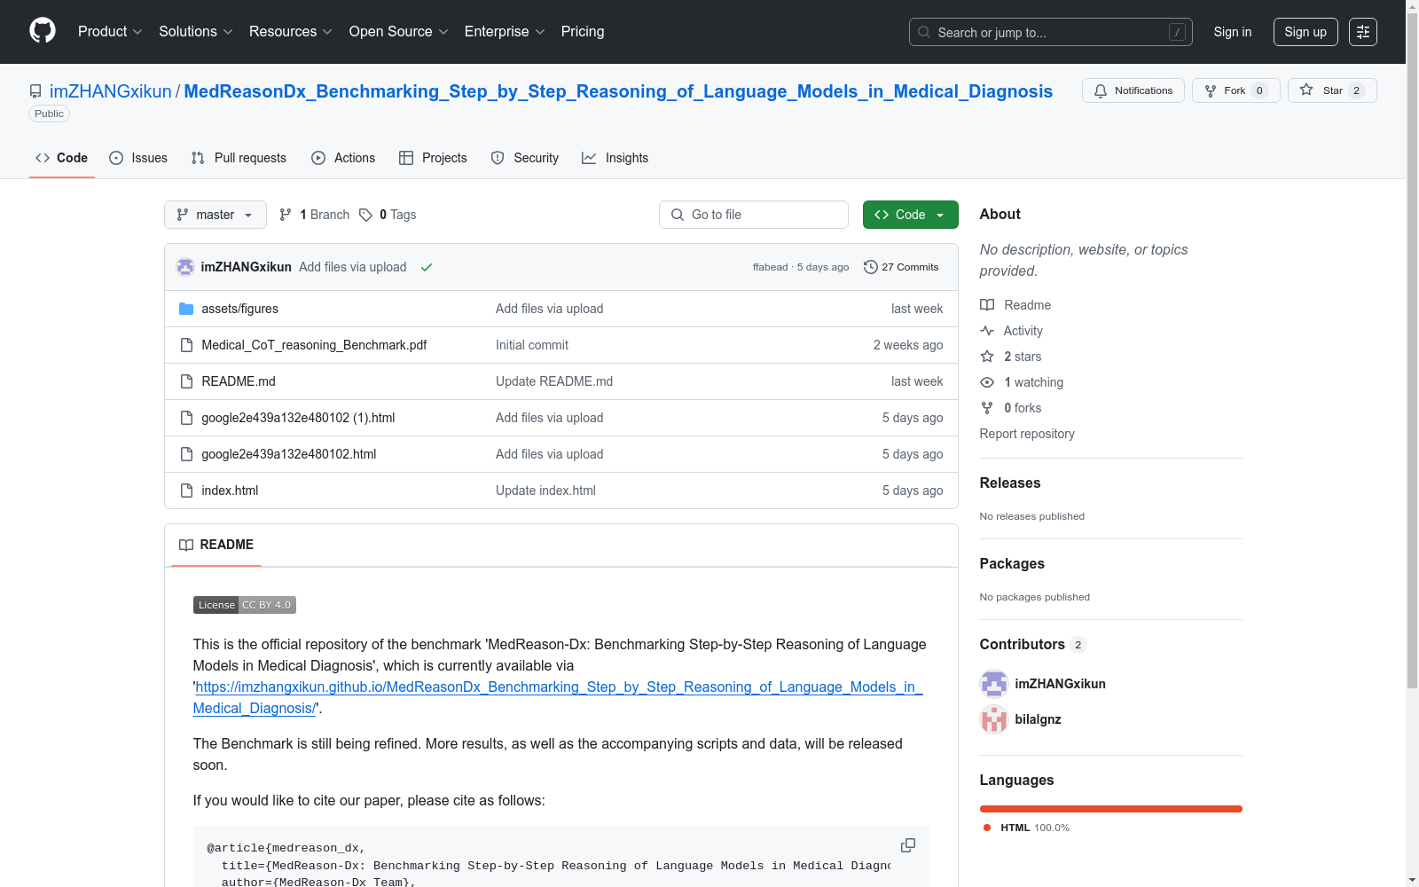Open the repository name link in title
The height and width of the screenshot is (887, 1419).
coord(618,91)
